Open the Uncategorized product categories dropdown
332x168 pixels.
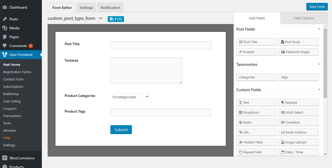(130, 97)
